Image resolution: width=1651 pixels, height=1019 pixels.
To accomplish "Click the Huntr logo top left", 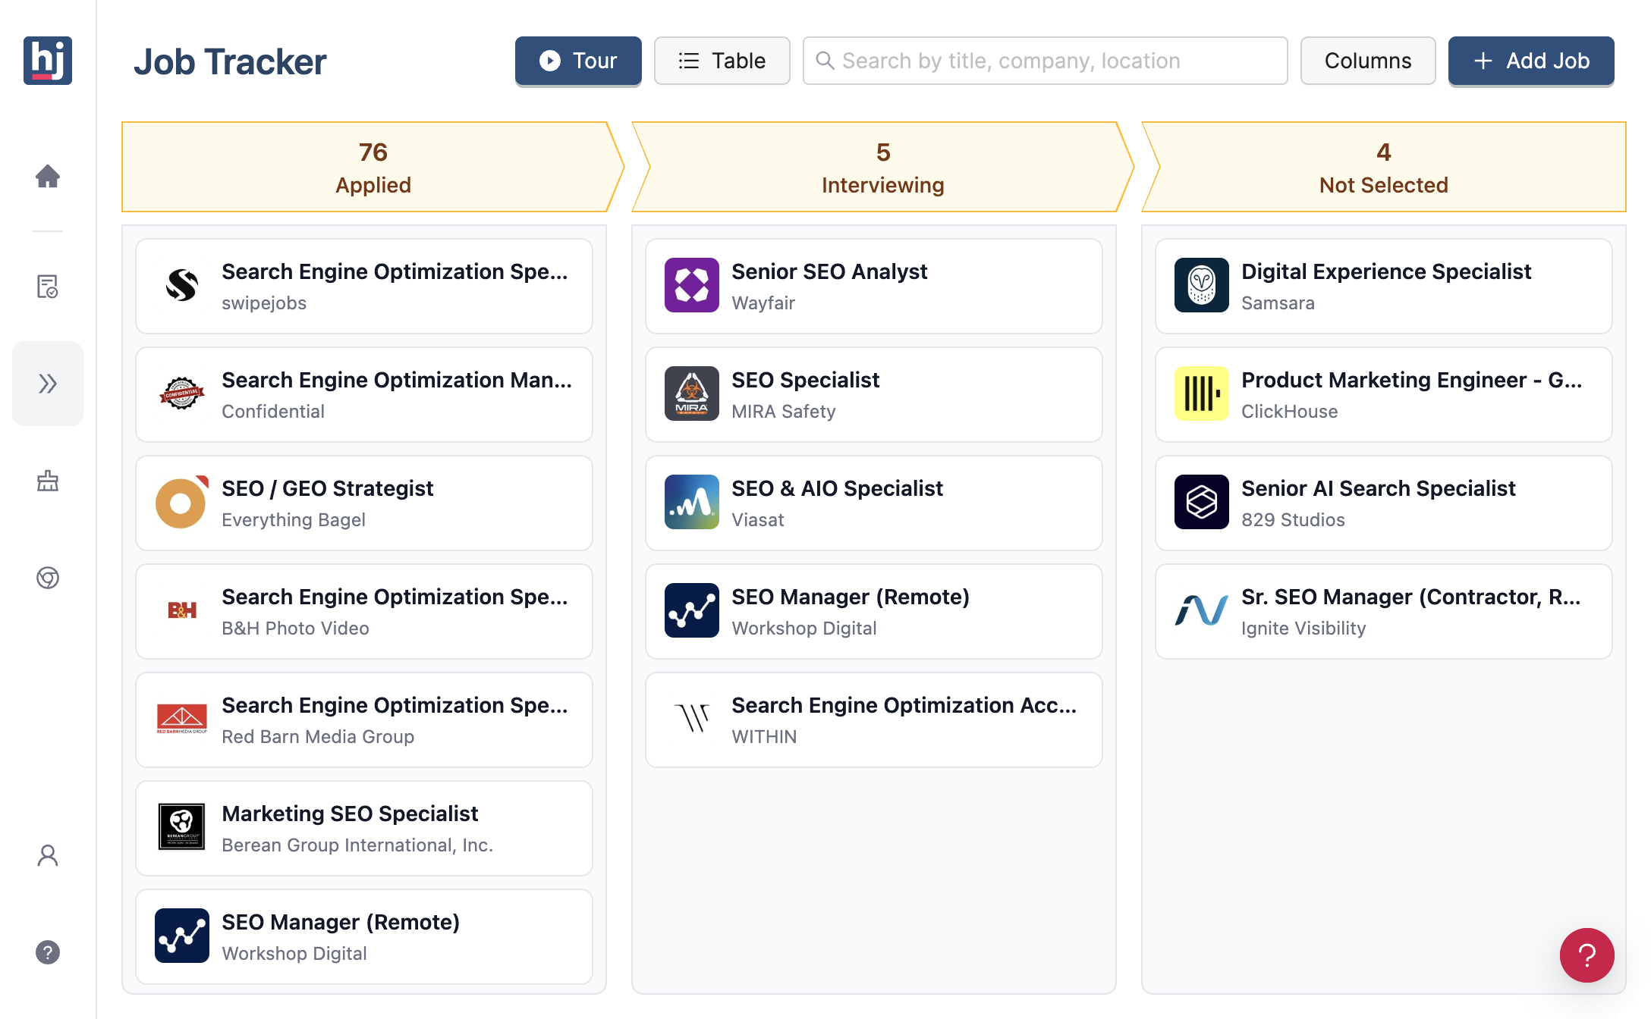I will (48, 61).
